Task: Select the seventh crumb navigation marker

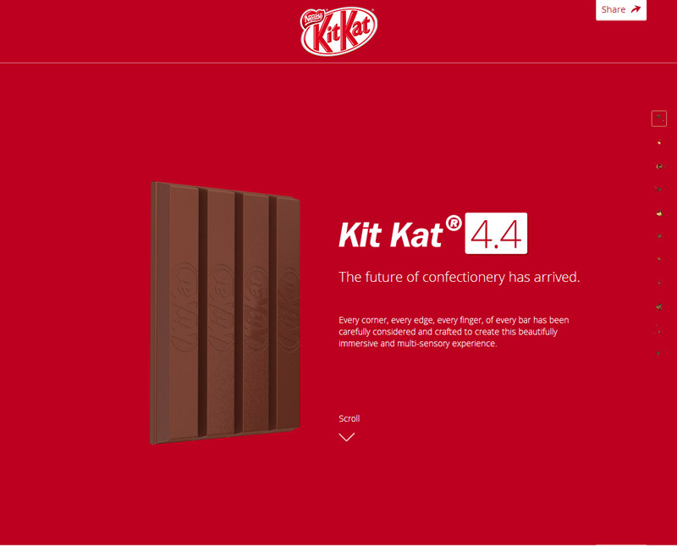Action: [x=659, y=259]
